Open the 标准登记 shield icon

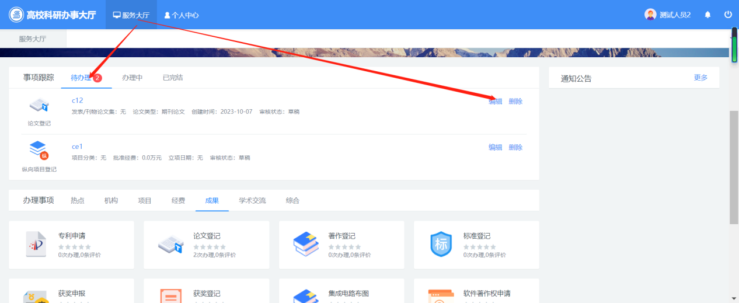(x=441, y=244)
